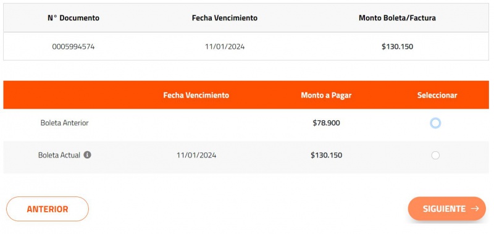This screenshot has height=234, width=494.
Task: Click the Monto a Pagar header
Action: point(326,95)
